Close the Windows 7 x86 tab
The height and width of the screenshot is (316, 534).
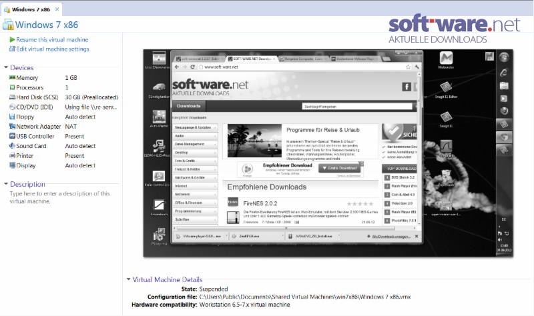pyautogui.click(x=57, y=9)
